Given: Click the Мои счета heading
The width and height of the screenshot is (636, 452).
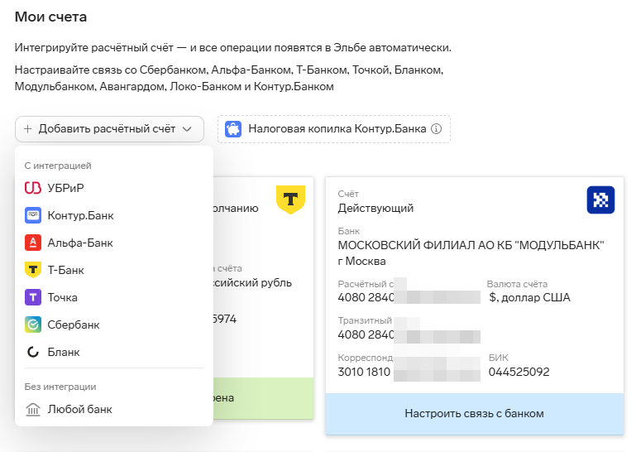Looking at the screenshot, I should point(50,17).
